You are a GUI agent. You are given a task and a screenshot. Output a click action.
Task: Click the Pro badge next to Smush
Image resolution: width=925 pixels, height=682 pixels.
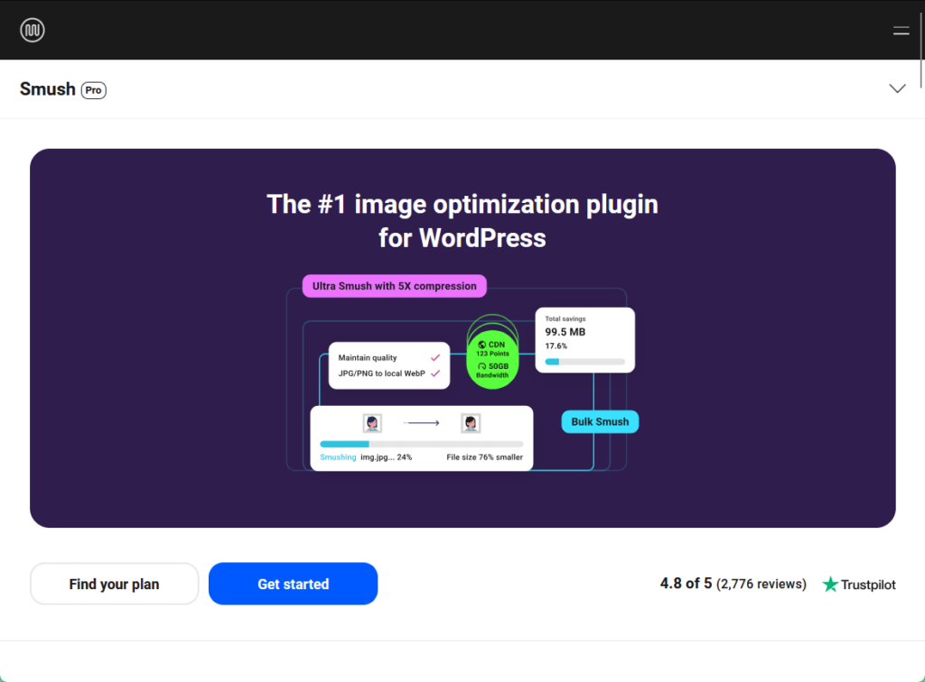coord(93,90)
